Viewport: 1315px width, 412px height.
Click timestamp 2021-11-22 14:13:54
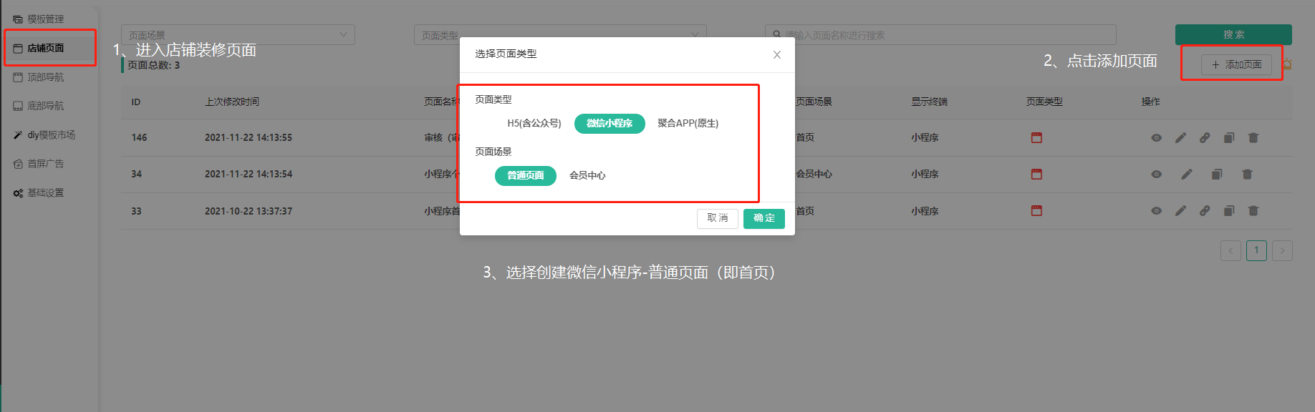pyautogui.click(x=249, y=175)
